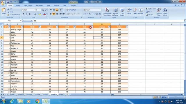Toggle Align Text Left

51,14
